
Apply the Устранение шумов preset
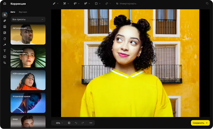(28, 103)
